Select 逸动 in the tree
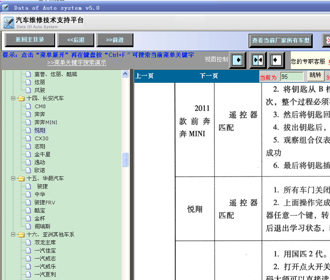The image size is (330, 280). [40, 162]
